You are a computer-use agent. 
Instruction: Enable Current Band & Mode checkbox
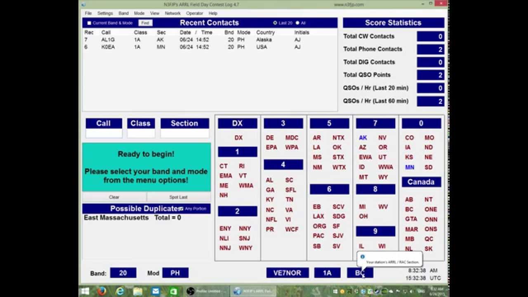tap(89, 23)
